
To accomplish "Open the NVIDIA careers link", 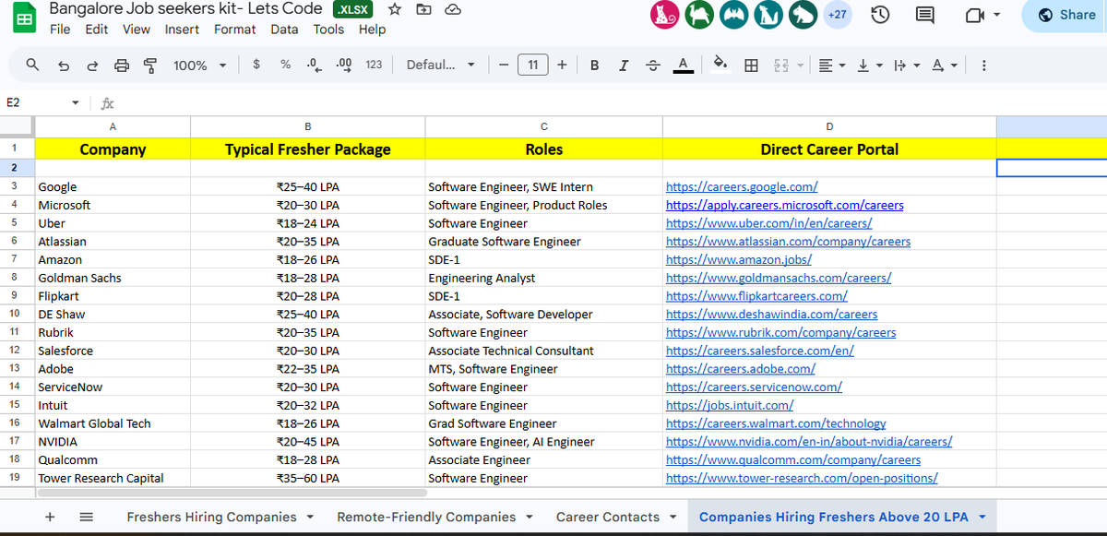I will point(808,442).
